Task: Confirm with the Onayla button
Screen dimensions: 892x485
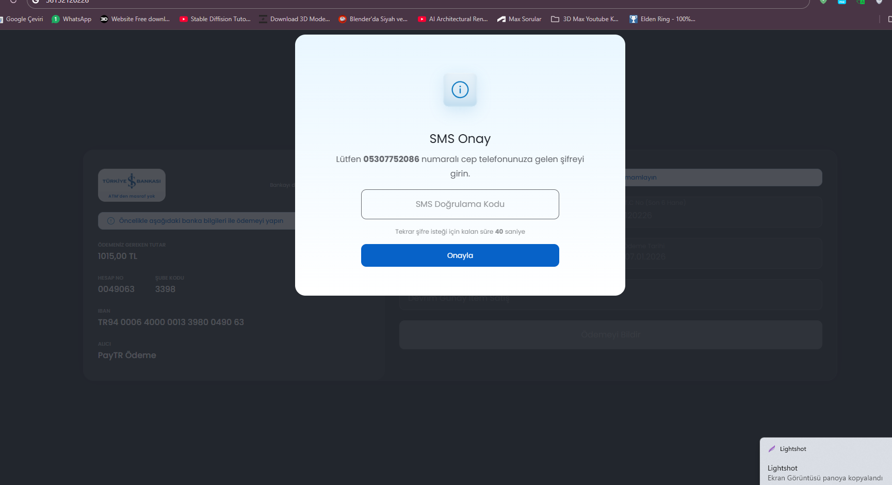Action: (x=460, y=255)
